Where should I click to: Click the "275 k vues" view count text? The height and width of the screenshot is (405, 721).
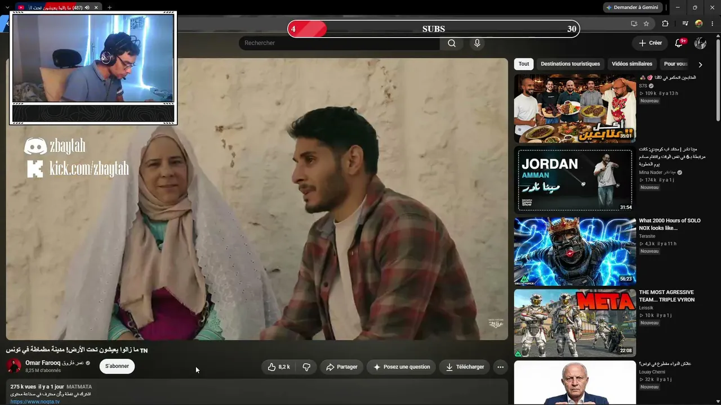(23, 387)
